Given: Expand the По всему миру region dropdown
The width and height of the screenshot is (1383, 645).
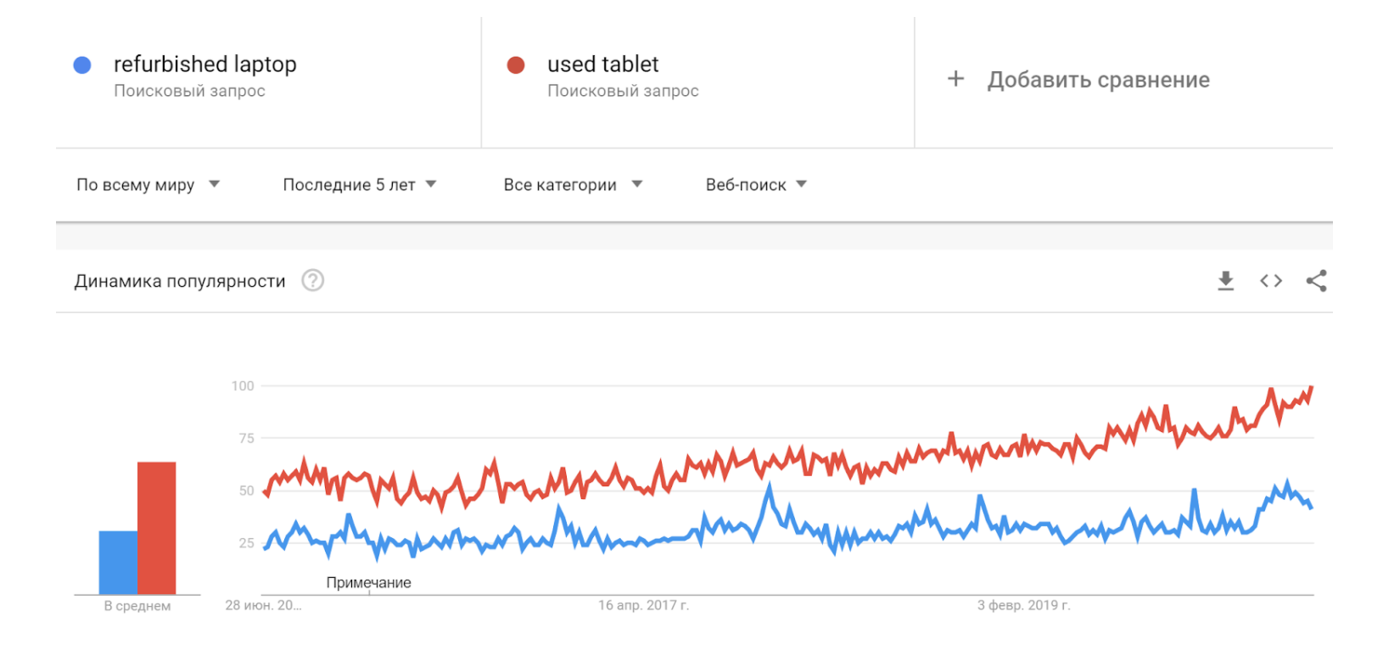Looking at the screenshot, I should 148,185.
